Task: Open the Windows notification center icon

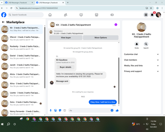Action: (x=161, y=124)
